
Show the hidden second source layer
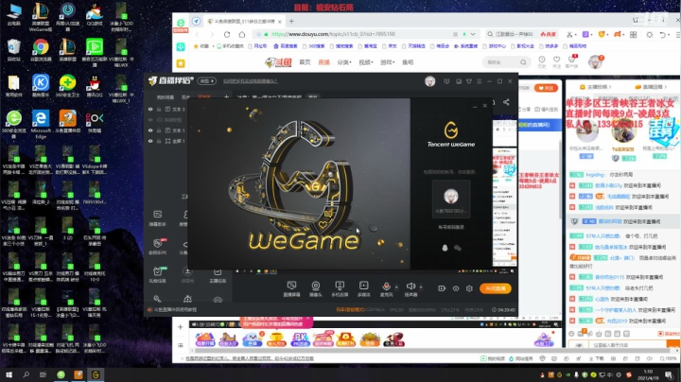pos(150,120)
